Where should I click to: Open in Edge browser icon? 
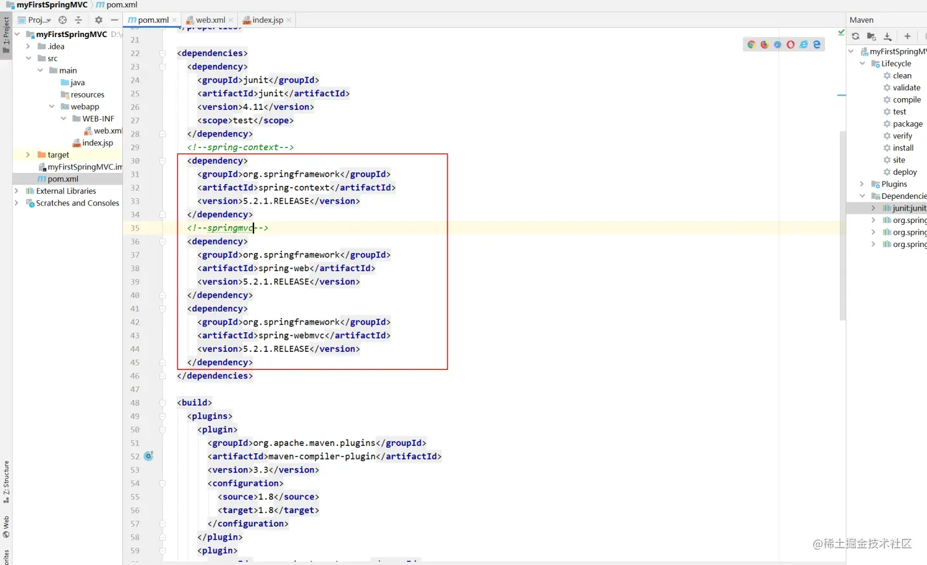pyautogui.click(x=816, y=44)
